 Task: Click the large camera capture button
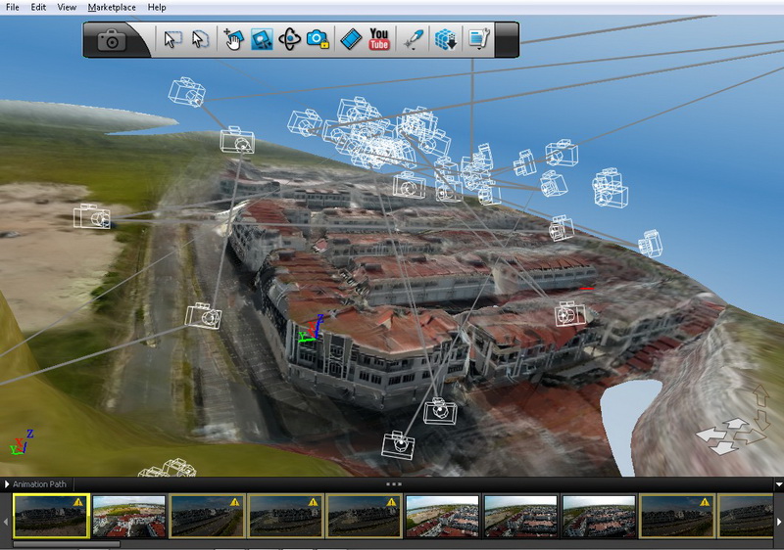[x=113, y=40]
